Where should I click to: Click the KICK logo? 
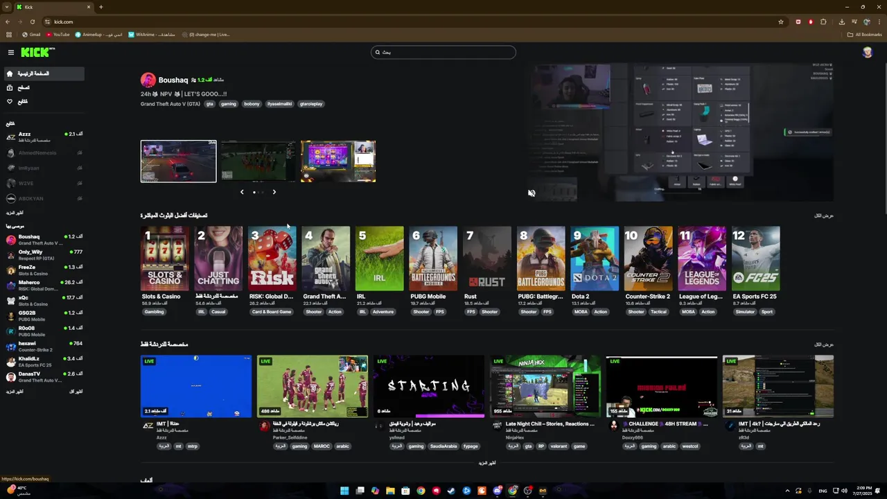click(37, 52)
